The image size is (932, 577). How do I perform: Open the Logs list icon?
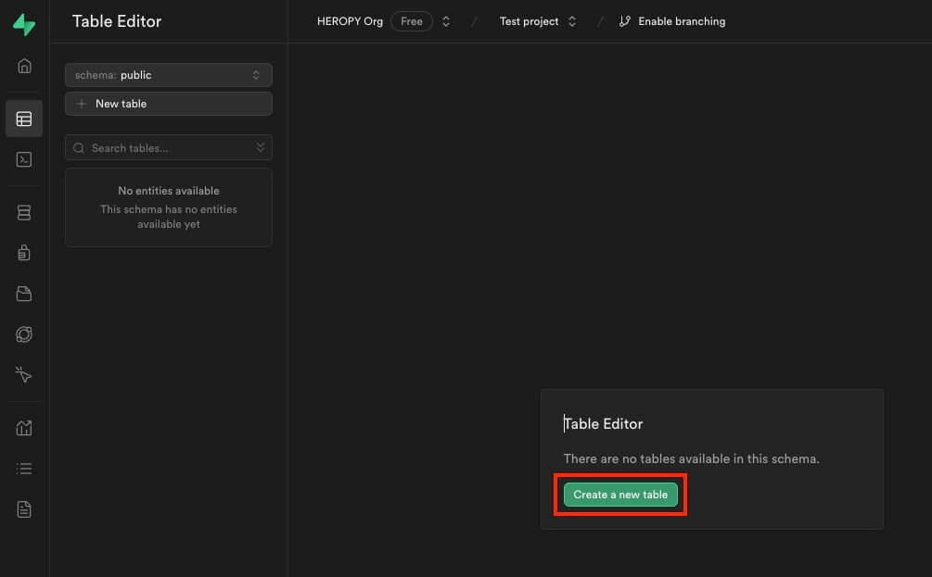23,468
